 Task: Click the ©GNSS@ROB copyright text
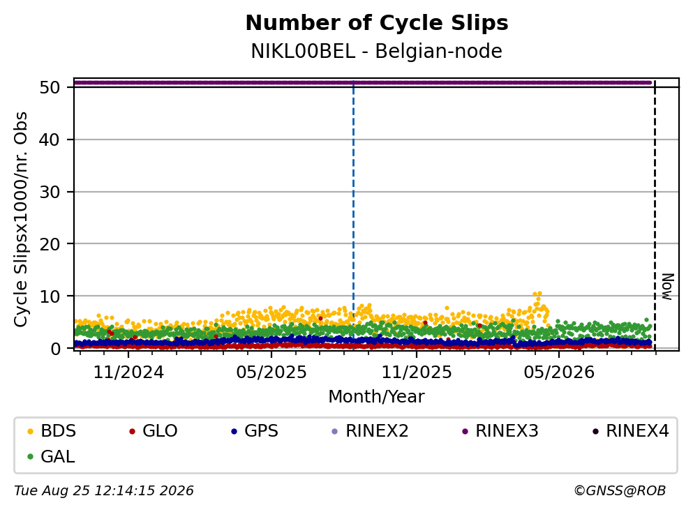tap(620, 491)
